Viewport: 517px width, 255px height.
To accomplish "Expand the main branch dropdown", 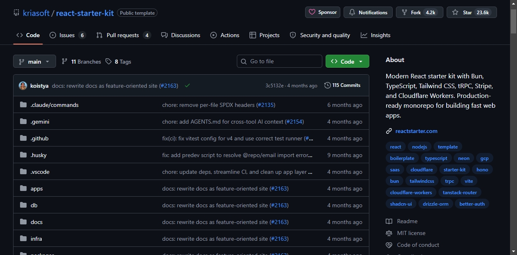I will (34, 61).
